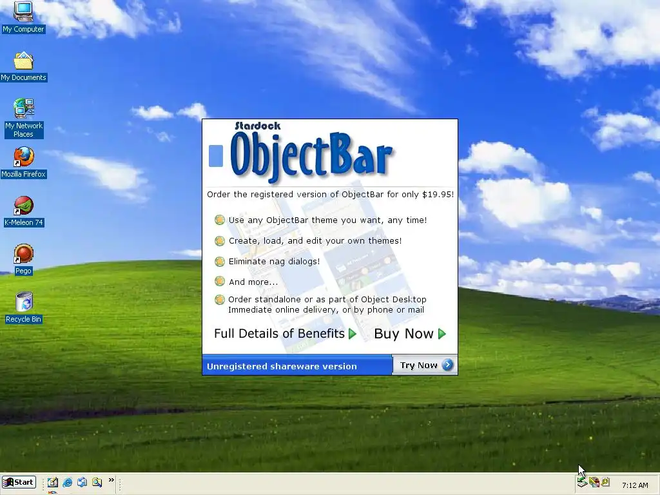Click green arrow after Full Details of Benefits
660x495 pixels.
tap(353, 335)
